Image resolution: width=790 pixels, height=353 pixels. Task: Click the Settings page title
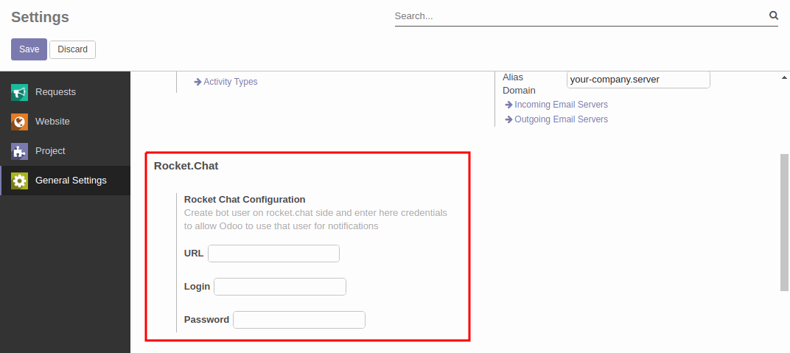tap(40, 17)
